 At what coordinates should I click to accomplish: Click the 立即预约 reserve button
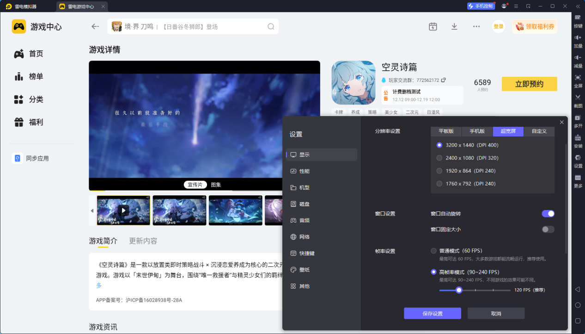[529, 84]
